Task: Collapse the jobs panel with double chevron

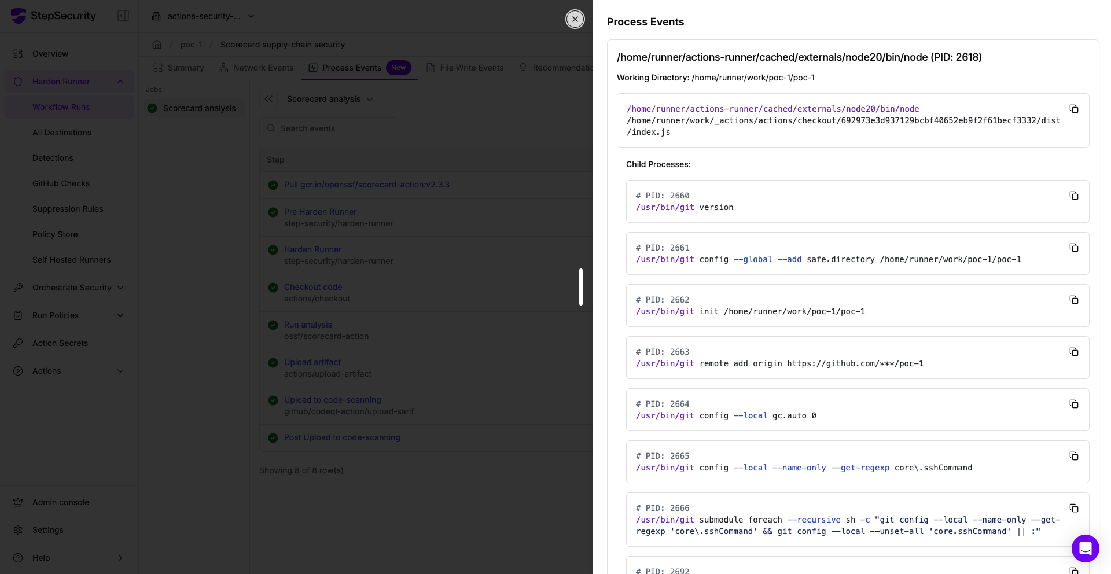Action: click(x=268, y=99)
